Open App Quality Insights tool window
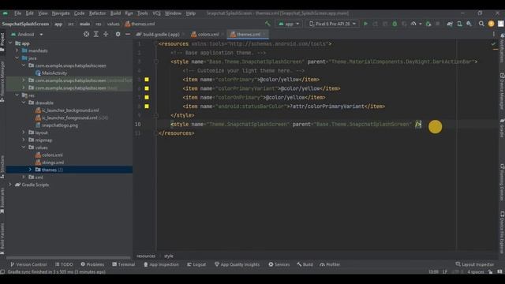This screenshot has width=505, height=284. click(237, 264)
